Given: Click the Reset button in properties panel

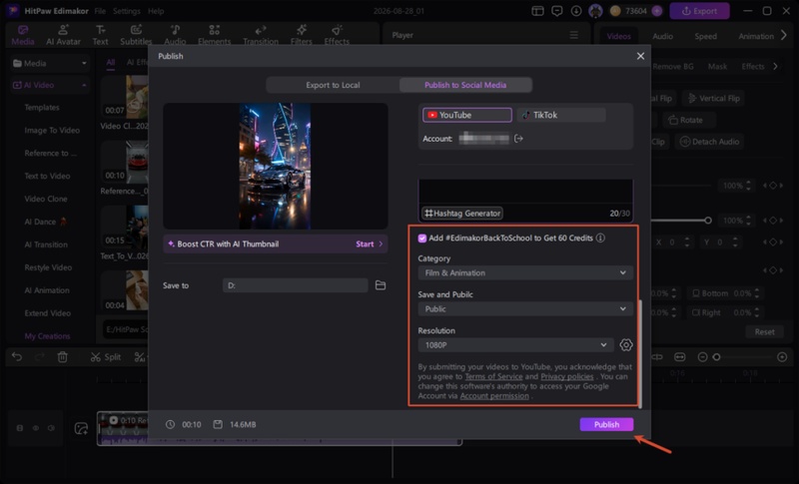Looking at the screenshot, I should [x=764, y=332].
